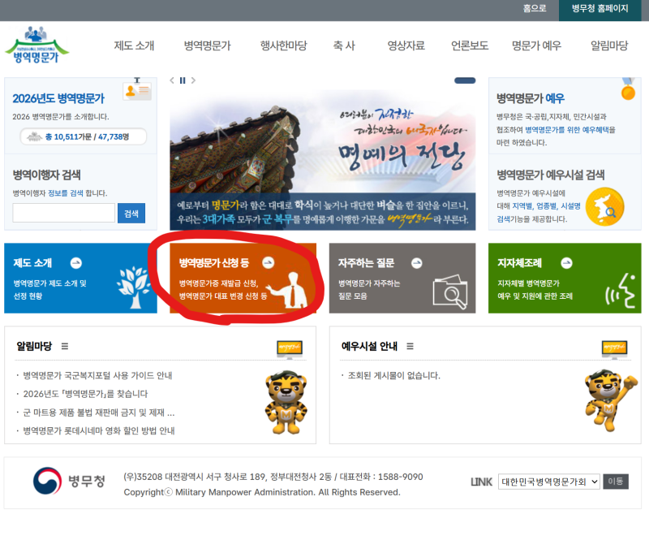Click arrow icon on 병역명문가 신청 등 tile

[x=269, y=262]
